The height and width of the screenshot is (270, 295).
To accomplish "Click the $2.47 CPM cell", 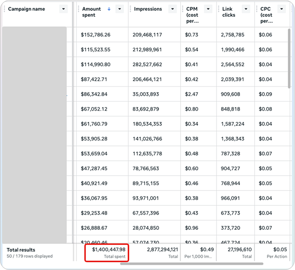I will coord(191,94).
